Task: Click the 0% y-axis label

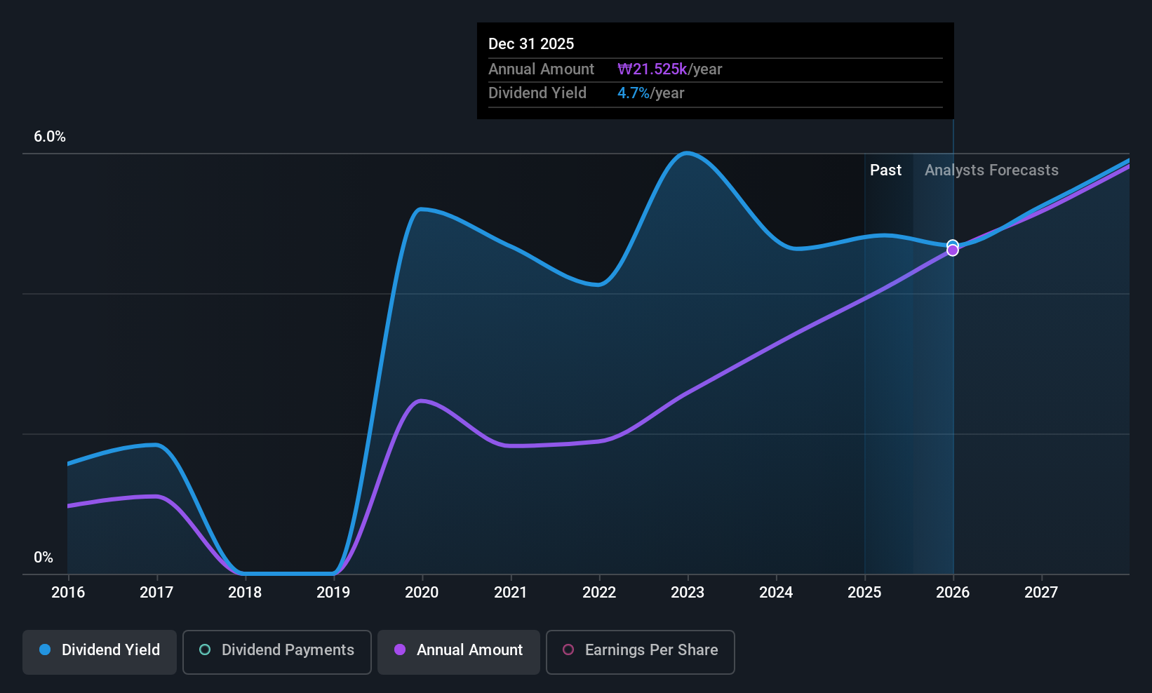Action: [43, 558]
